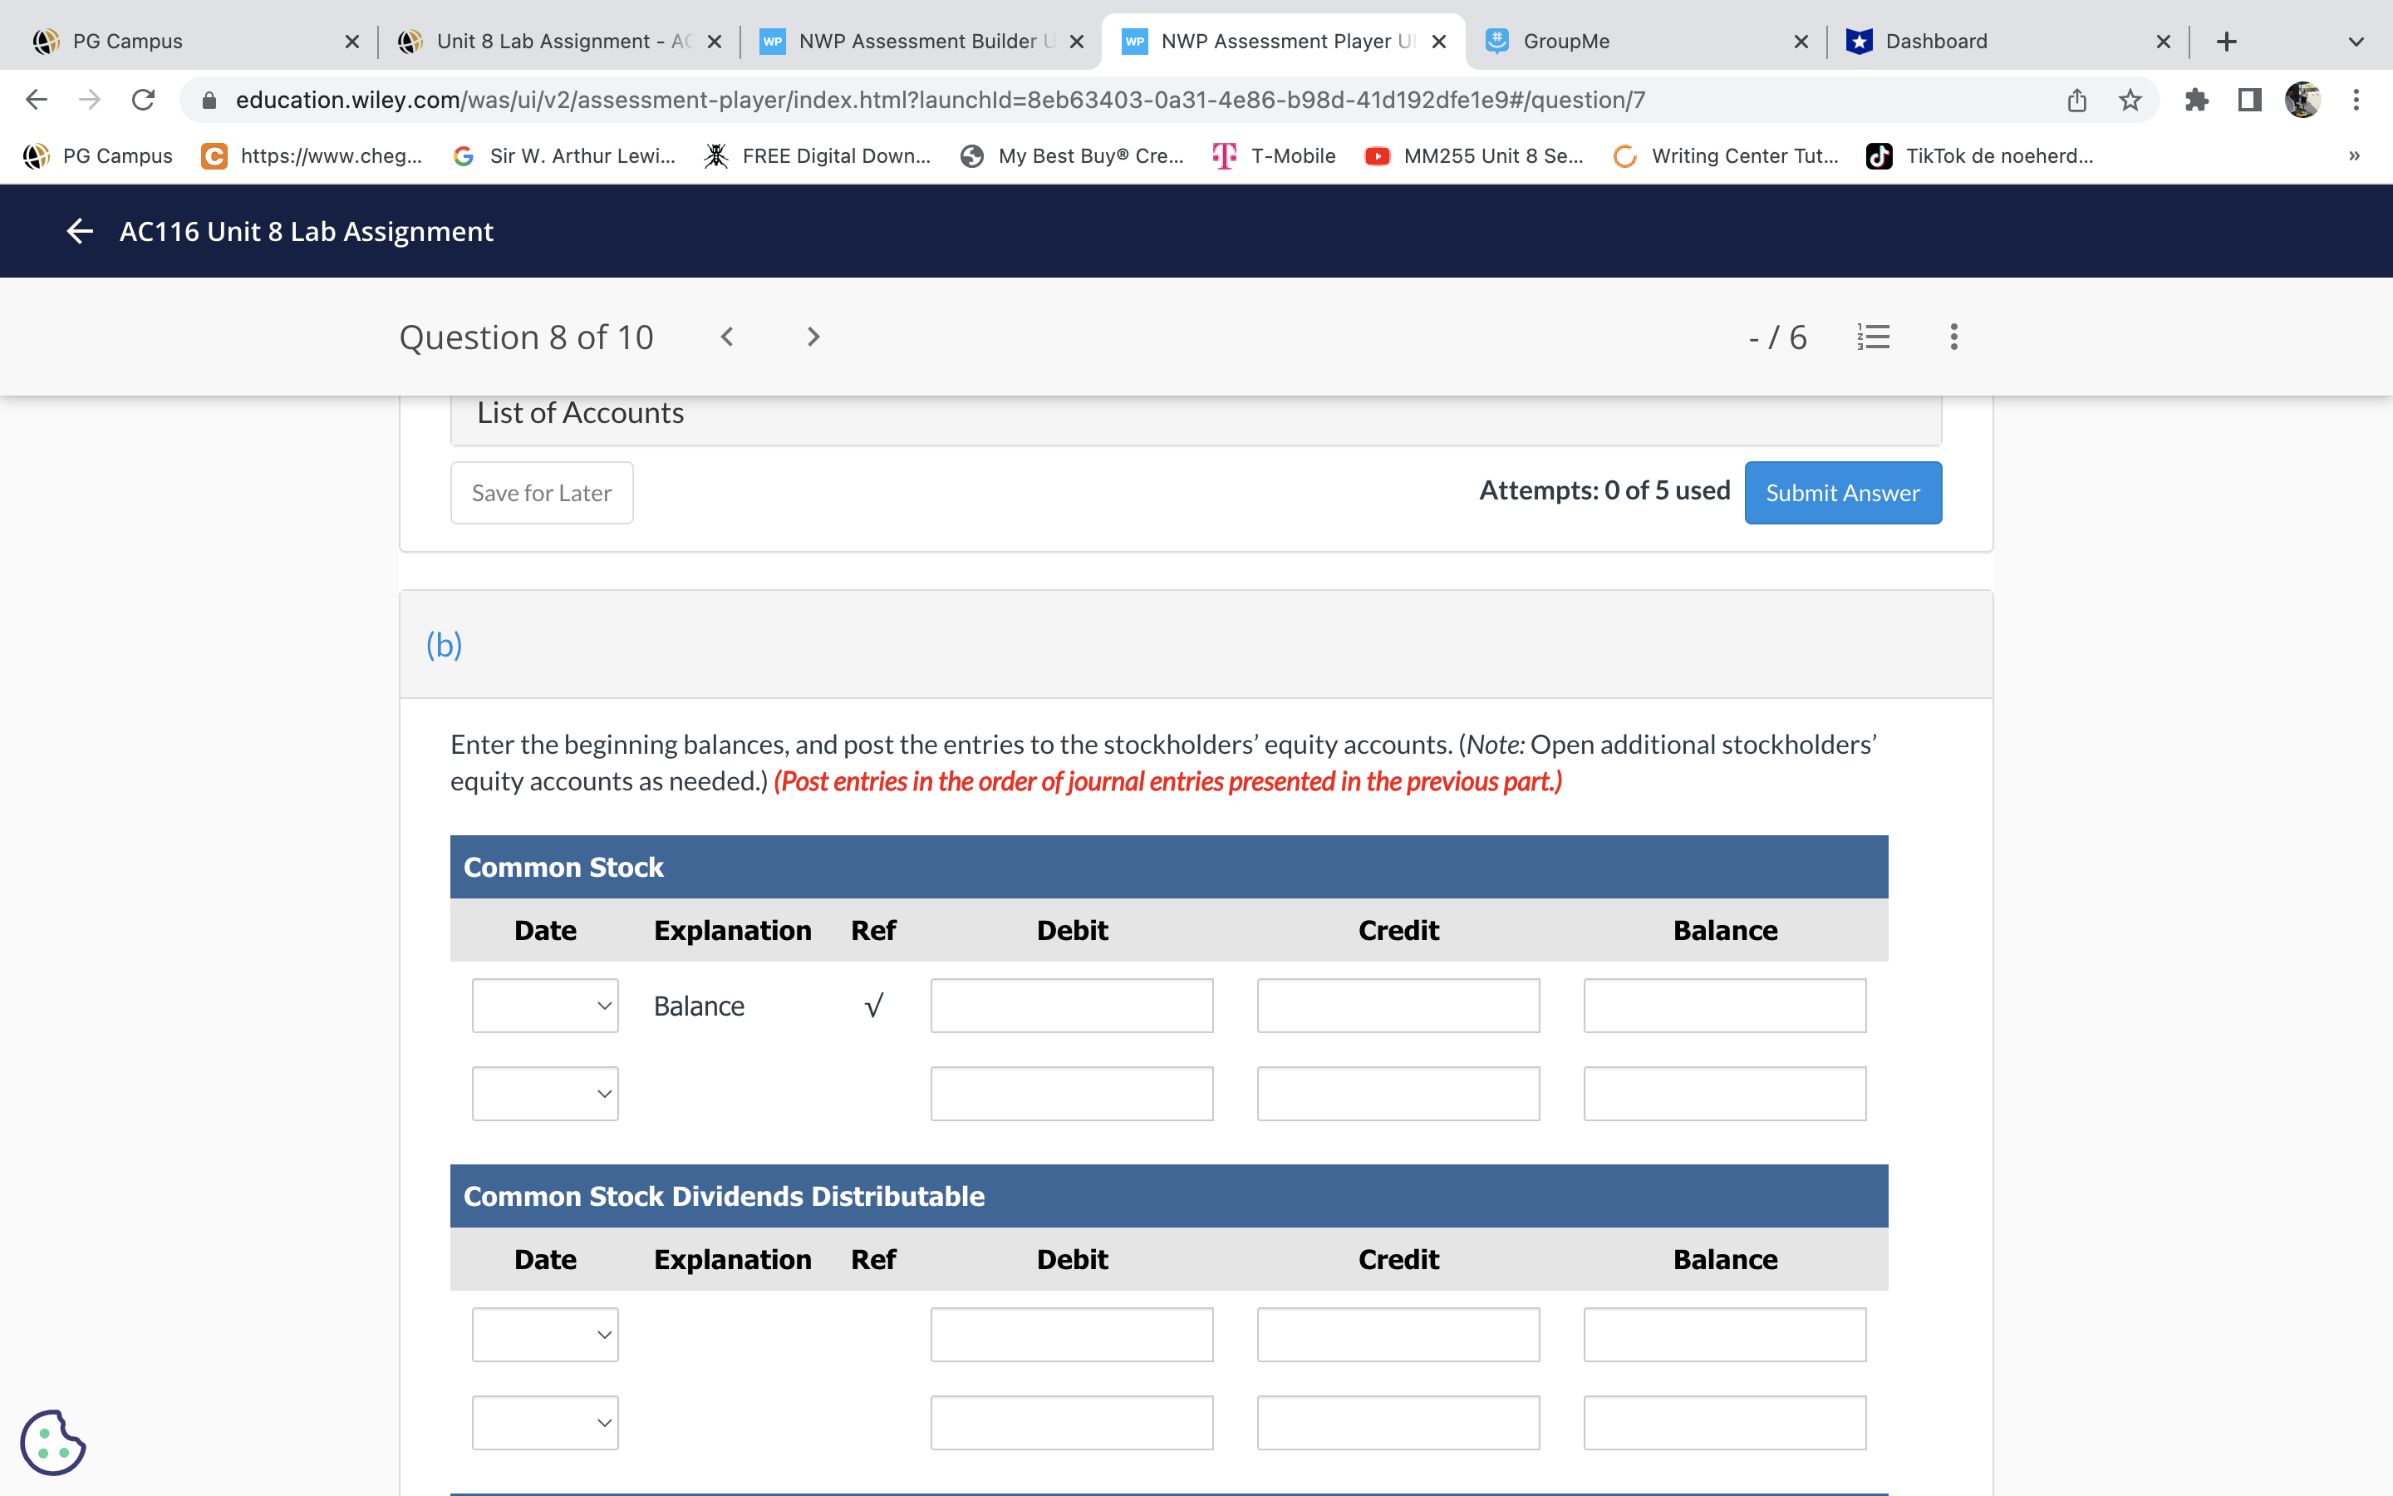Click the back arrow beside AC116 title
Image resolution: width=2393 pixels, height=1496 pixels.
[80, 230]
